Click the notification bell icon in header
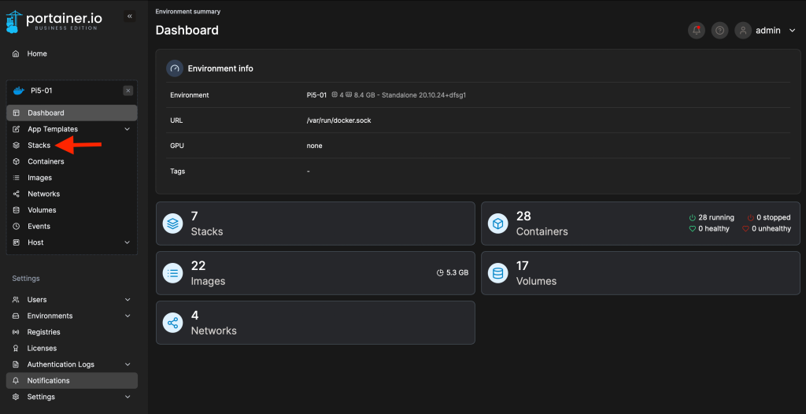806x414 pixels. coord(697,31)
